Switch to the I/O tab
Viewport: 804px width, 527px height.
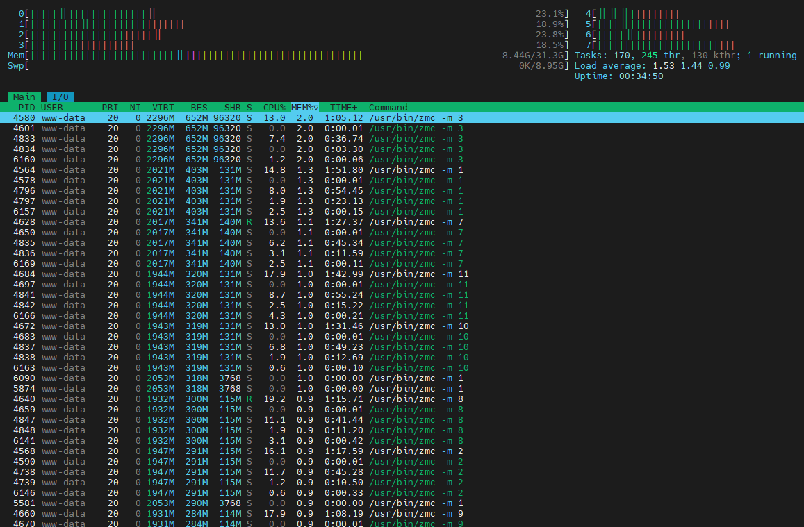(60, 97)
